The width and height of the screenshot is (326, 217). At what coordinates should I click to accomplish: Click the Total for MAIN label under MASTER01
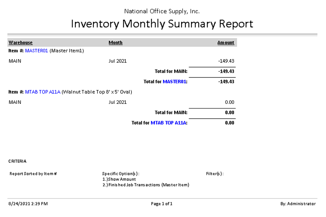coord(171,71)
